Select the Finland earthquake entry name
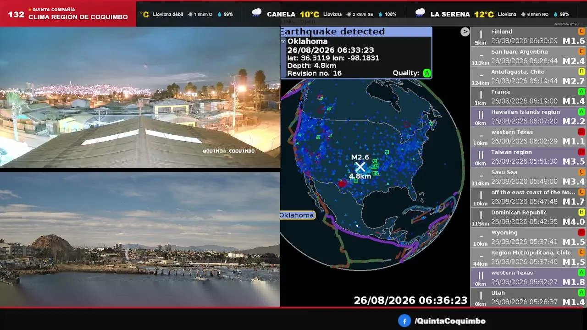 501,32
